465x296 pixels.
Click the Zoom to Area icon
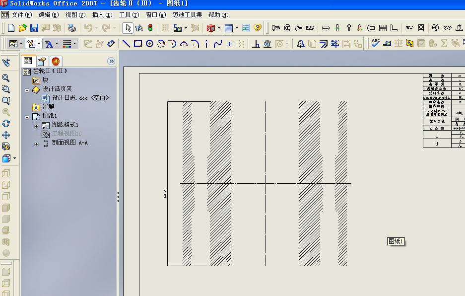[x=5, y=89]
